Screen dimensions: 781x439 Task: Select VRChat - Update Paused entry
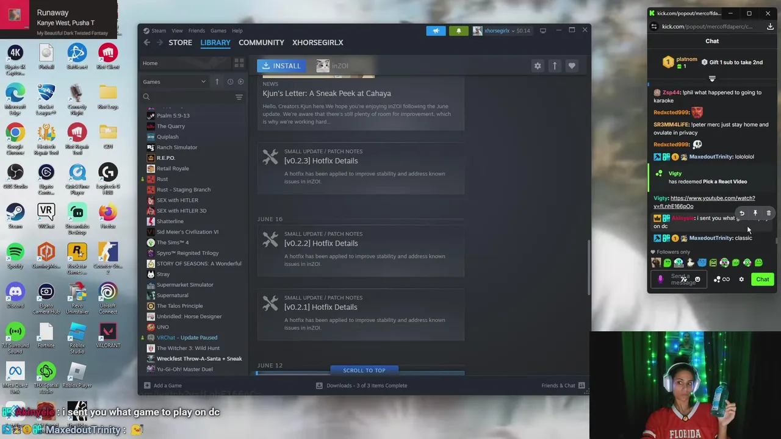coord(187,337)
